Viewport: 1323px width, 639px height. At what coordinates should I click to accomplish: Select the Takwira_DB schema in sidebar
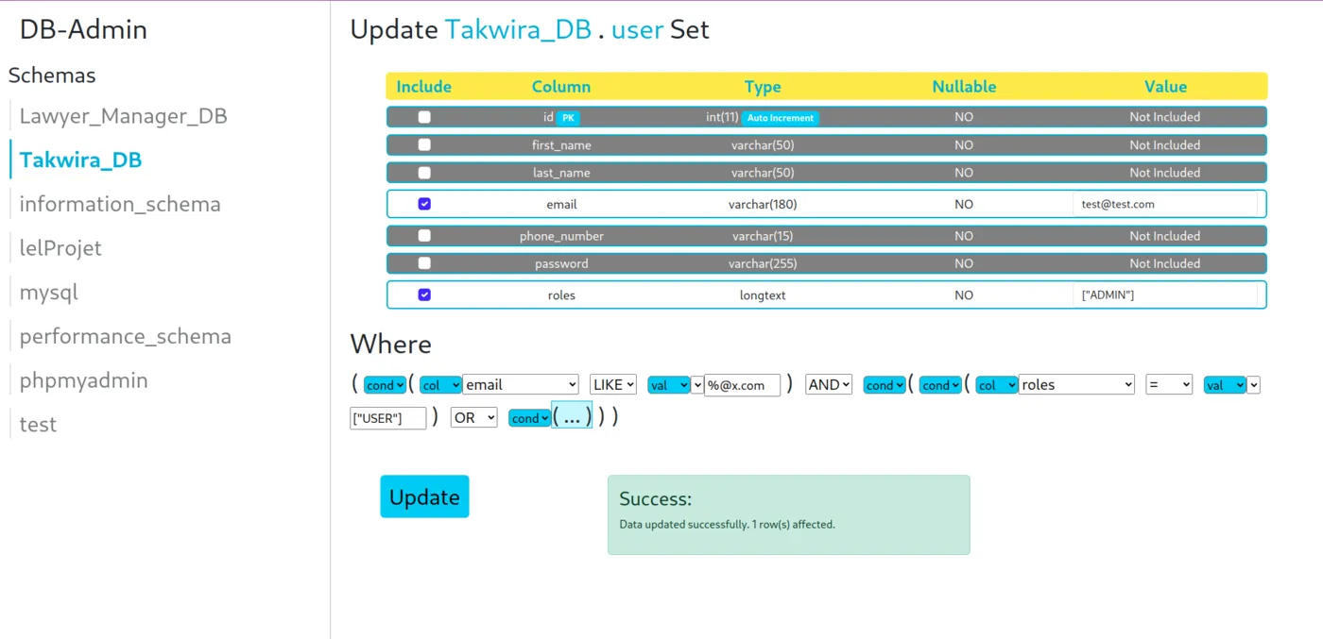click(x=80, y=160)
